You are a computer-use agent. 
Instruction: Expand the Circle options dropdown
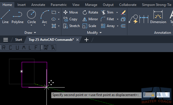(x=32, y=25)
